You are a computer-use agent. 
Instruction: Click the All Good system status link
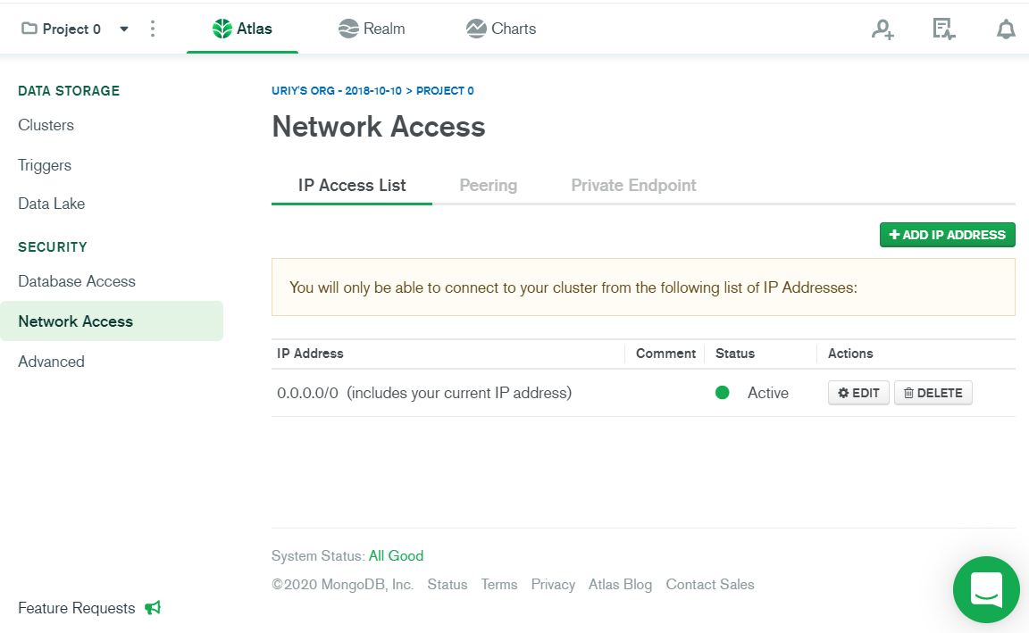coord(396,555)
